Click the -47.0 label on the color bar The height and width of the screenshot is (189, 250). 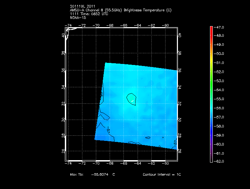point(220,27)
